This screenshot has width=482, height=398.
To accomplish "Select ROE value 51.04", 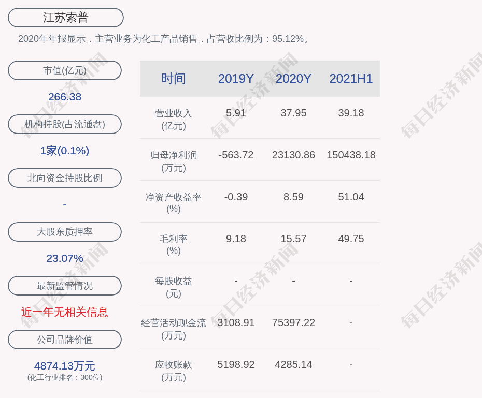I will (351, 197).
